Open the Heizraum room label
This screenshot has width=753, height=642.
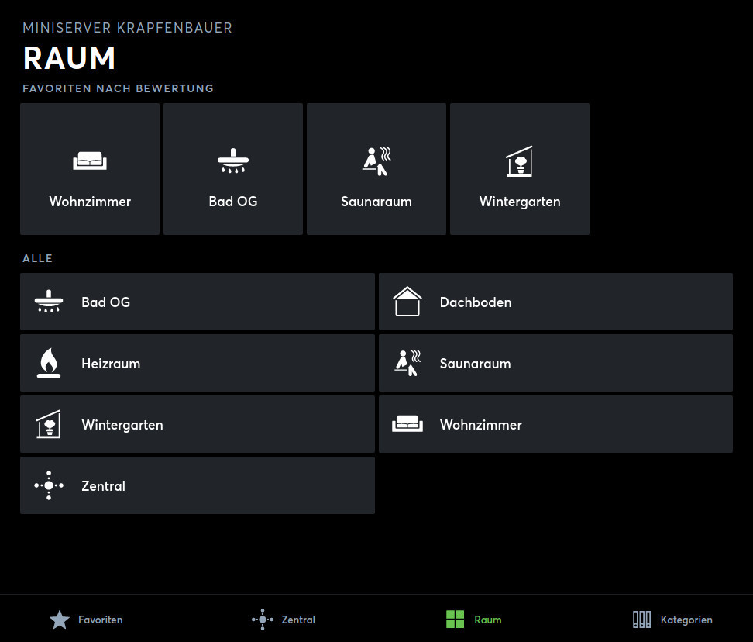(111, 363)
